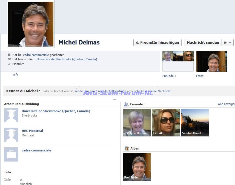Click Alle anzeigen in the Freunde section
Viewport: 235px width, 185px height.
pyautogui.click(x=226, y=104)
